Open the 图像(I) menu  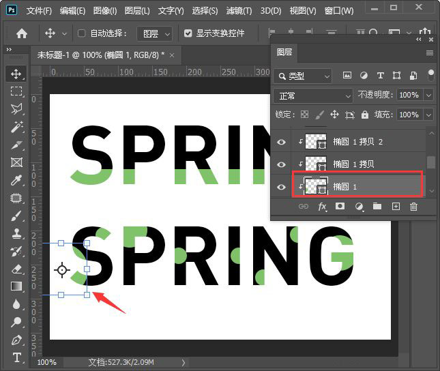pyautogui.click(x=105, y=11)
